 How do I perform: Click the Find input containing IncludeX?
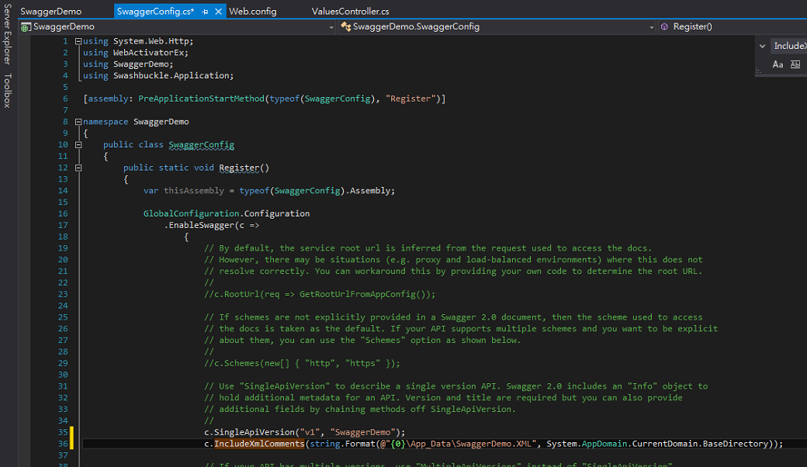click(x=788, y=46)
